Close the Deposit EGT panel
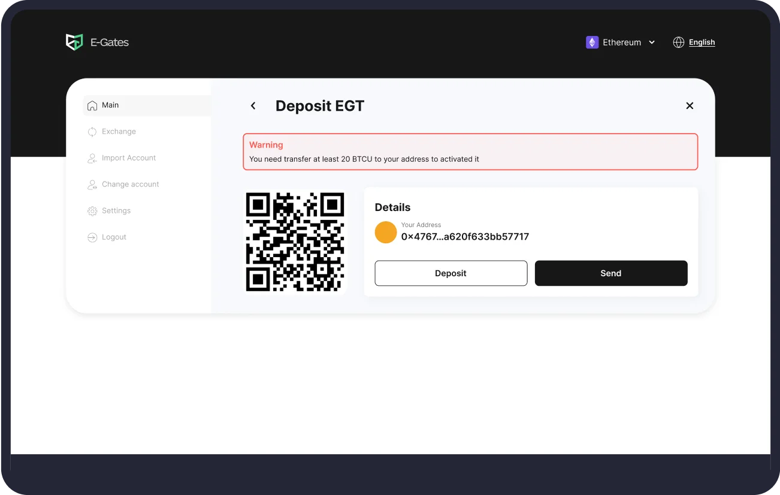This screenshot has width=780, height=495. pos(690,106)
